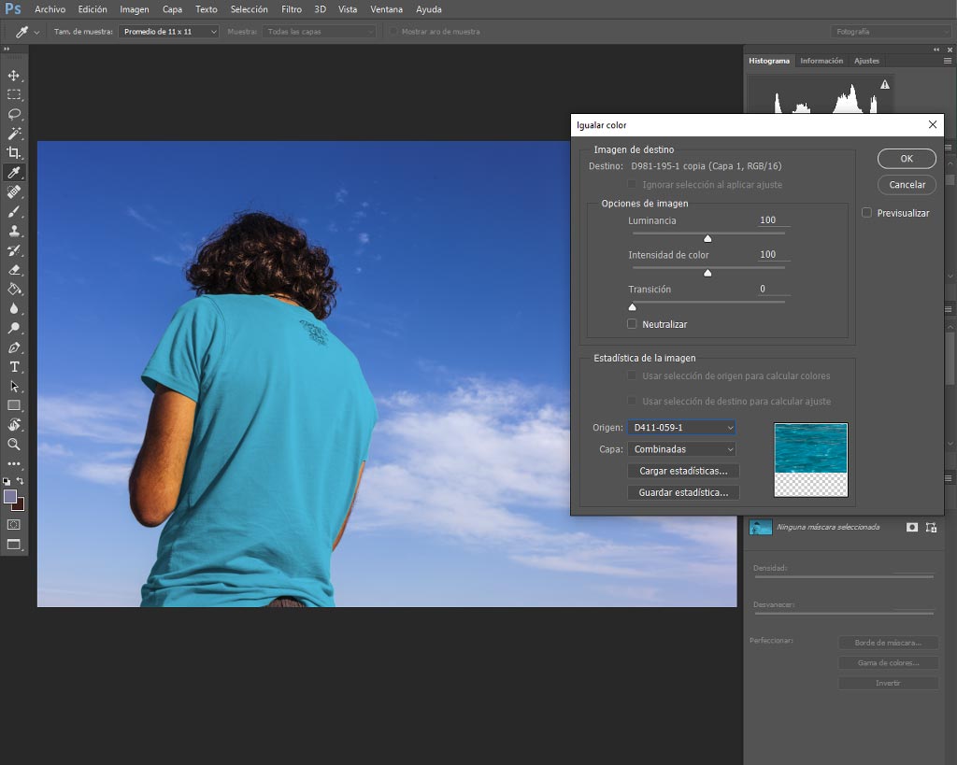The height and width of the screenshot is (765, 957).
Task: Select the Paint Bucket tool
Action: 13,290
